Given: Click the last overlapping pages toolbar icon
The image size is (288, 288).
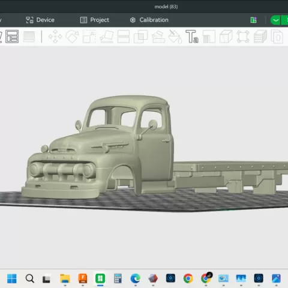Looking at the screenshot, I should (x=277, y=37).
